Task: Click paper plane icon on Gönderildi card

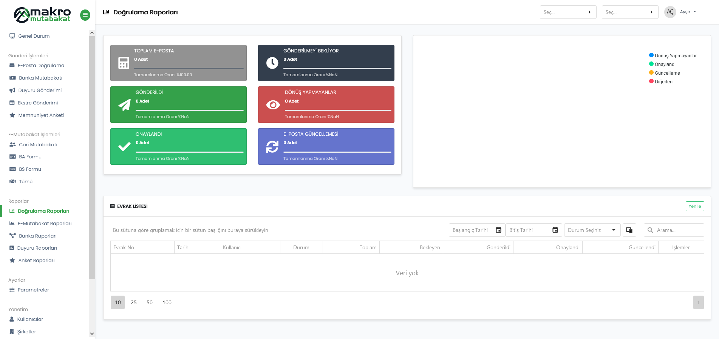Action: pyautogui.click(x=124, y=105)
